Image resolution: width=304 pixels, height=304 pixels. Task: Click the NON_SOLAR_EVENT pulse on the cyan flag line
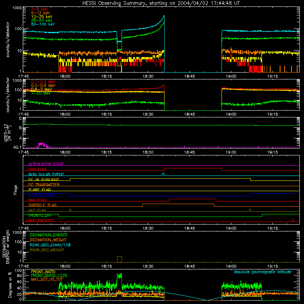coord(163,174)
